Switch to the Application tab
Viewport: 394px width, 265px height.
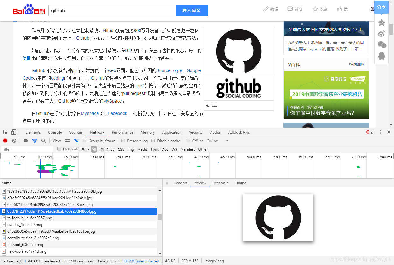pyautogui.click(x=172, y=132)
